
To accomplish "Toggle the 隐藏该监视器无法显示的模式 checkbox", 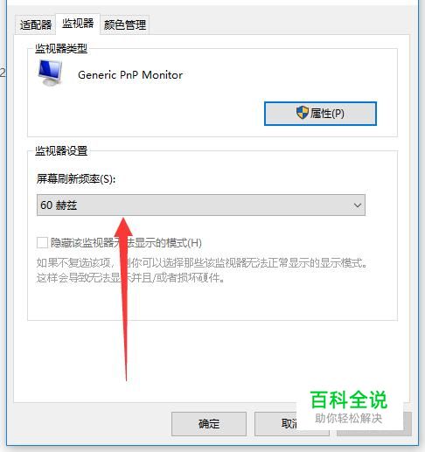I will pos(42,242).
